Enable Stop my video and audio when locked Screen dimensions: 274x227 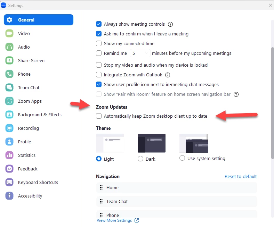[x=99, y=65]
